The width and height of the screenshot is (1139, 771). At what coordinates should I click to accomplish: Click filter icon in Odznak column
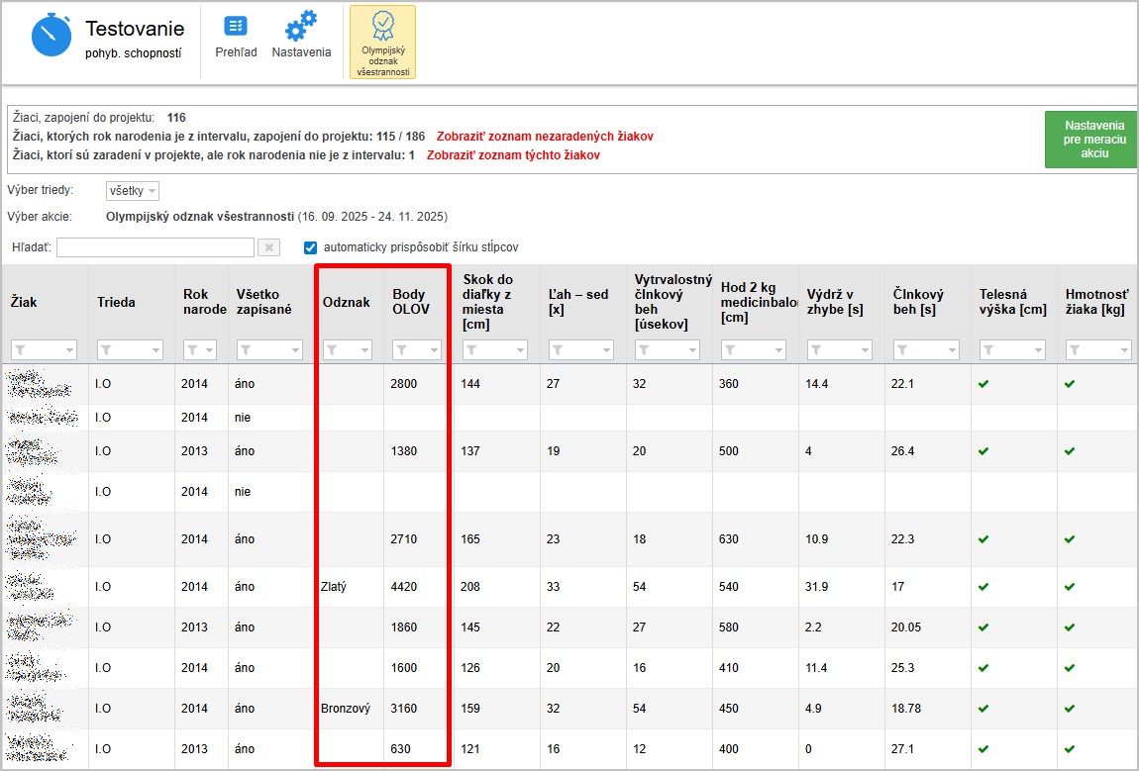click(x=333, y=349)
